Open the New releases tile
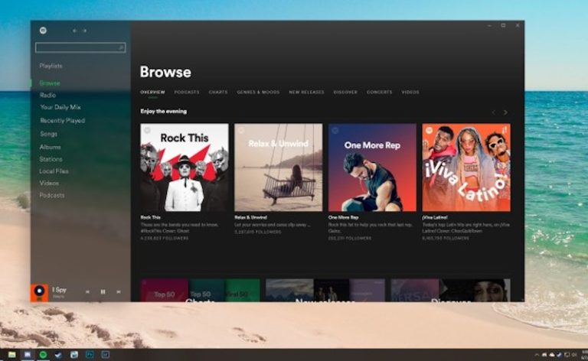588x361 pixels. (x=325, y=290)
